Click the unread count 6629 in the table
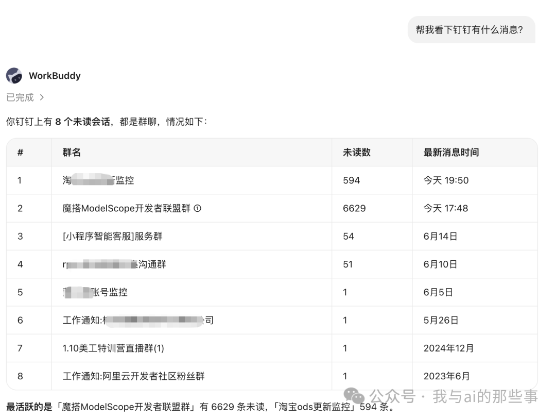The height and width of the screenshot is (419, 556). point(354,208)
